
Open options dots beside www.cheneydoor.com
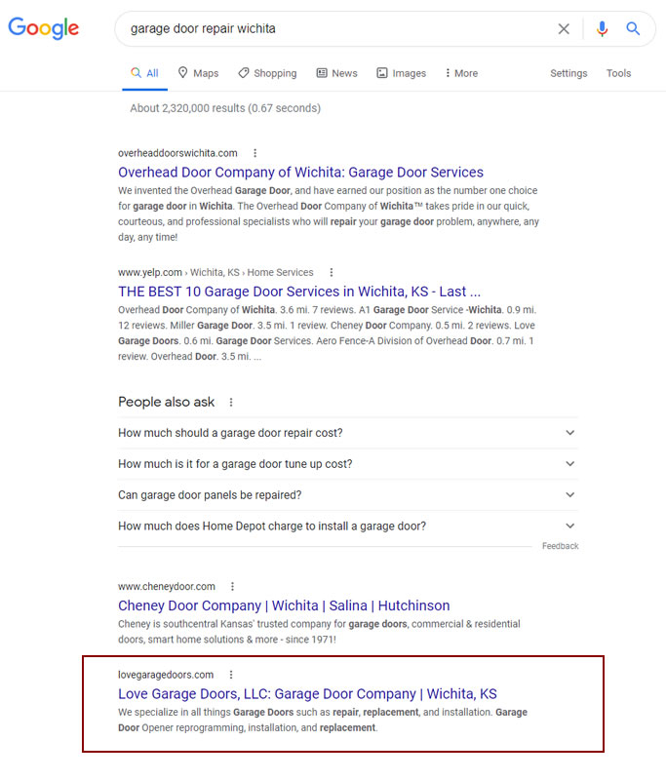[232, 587]
